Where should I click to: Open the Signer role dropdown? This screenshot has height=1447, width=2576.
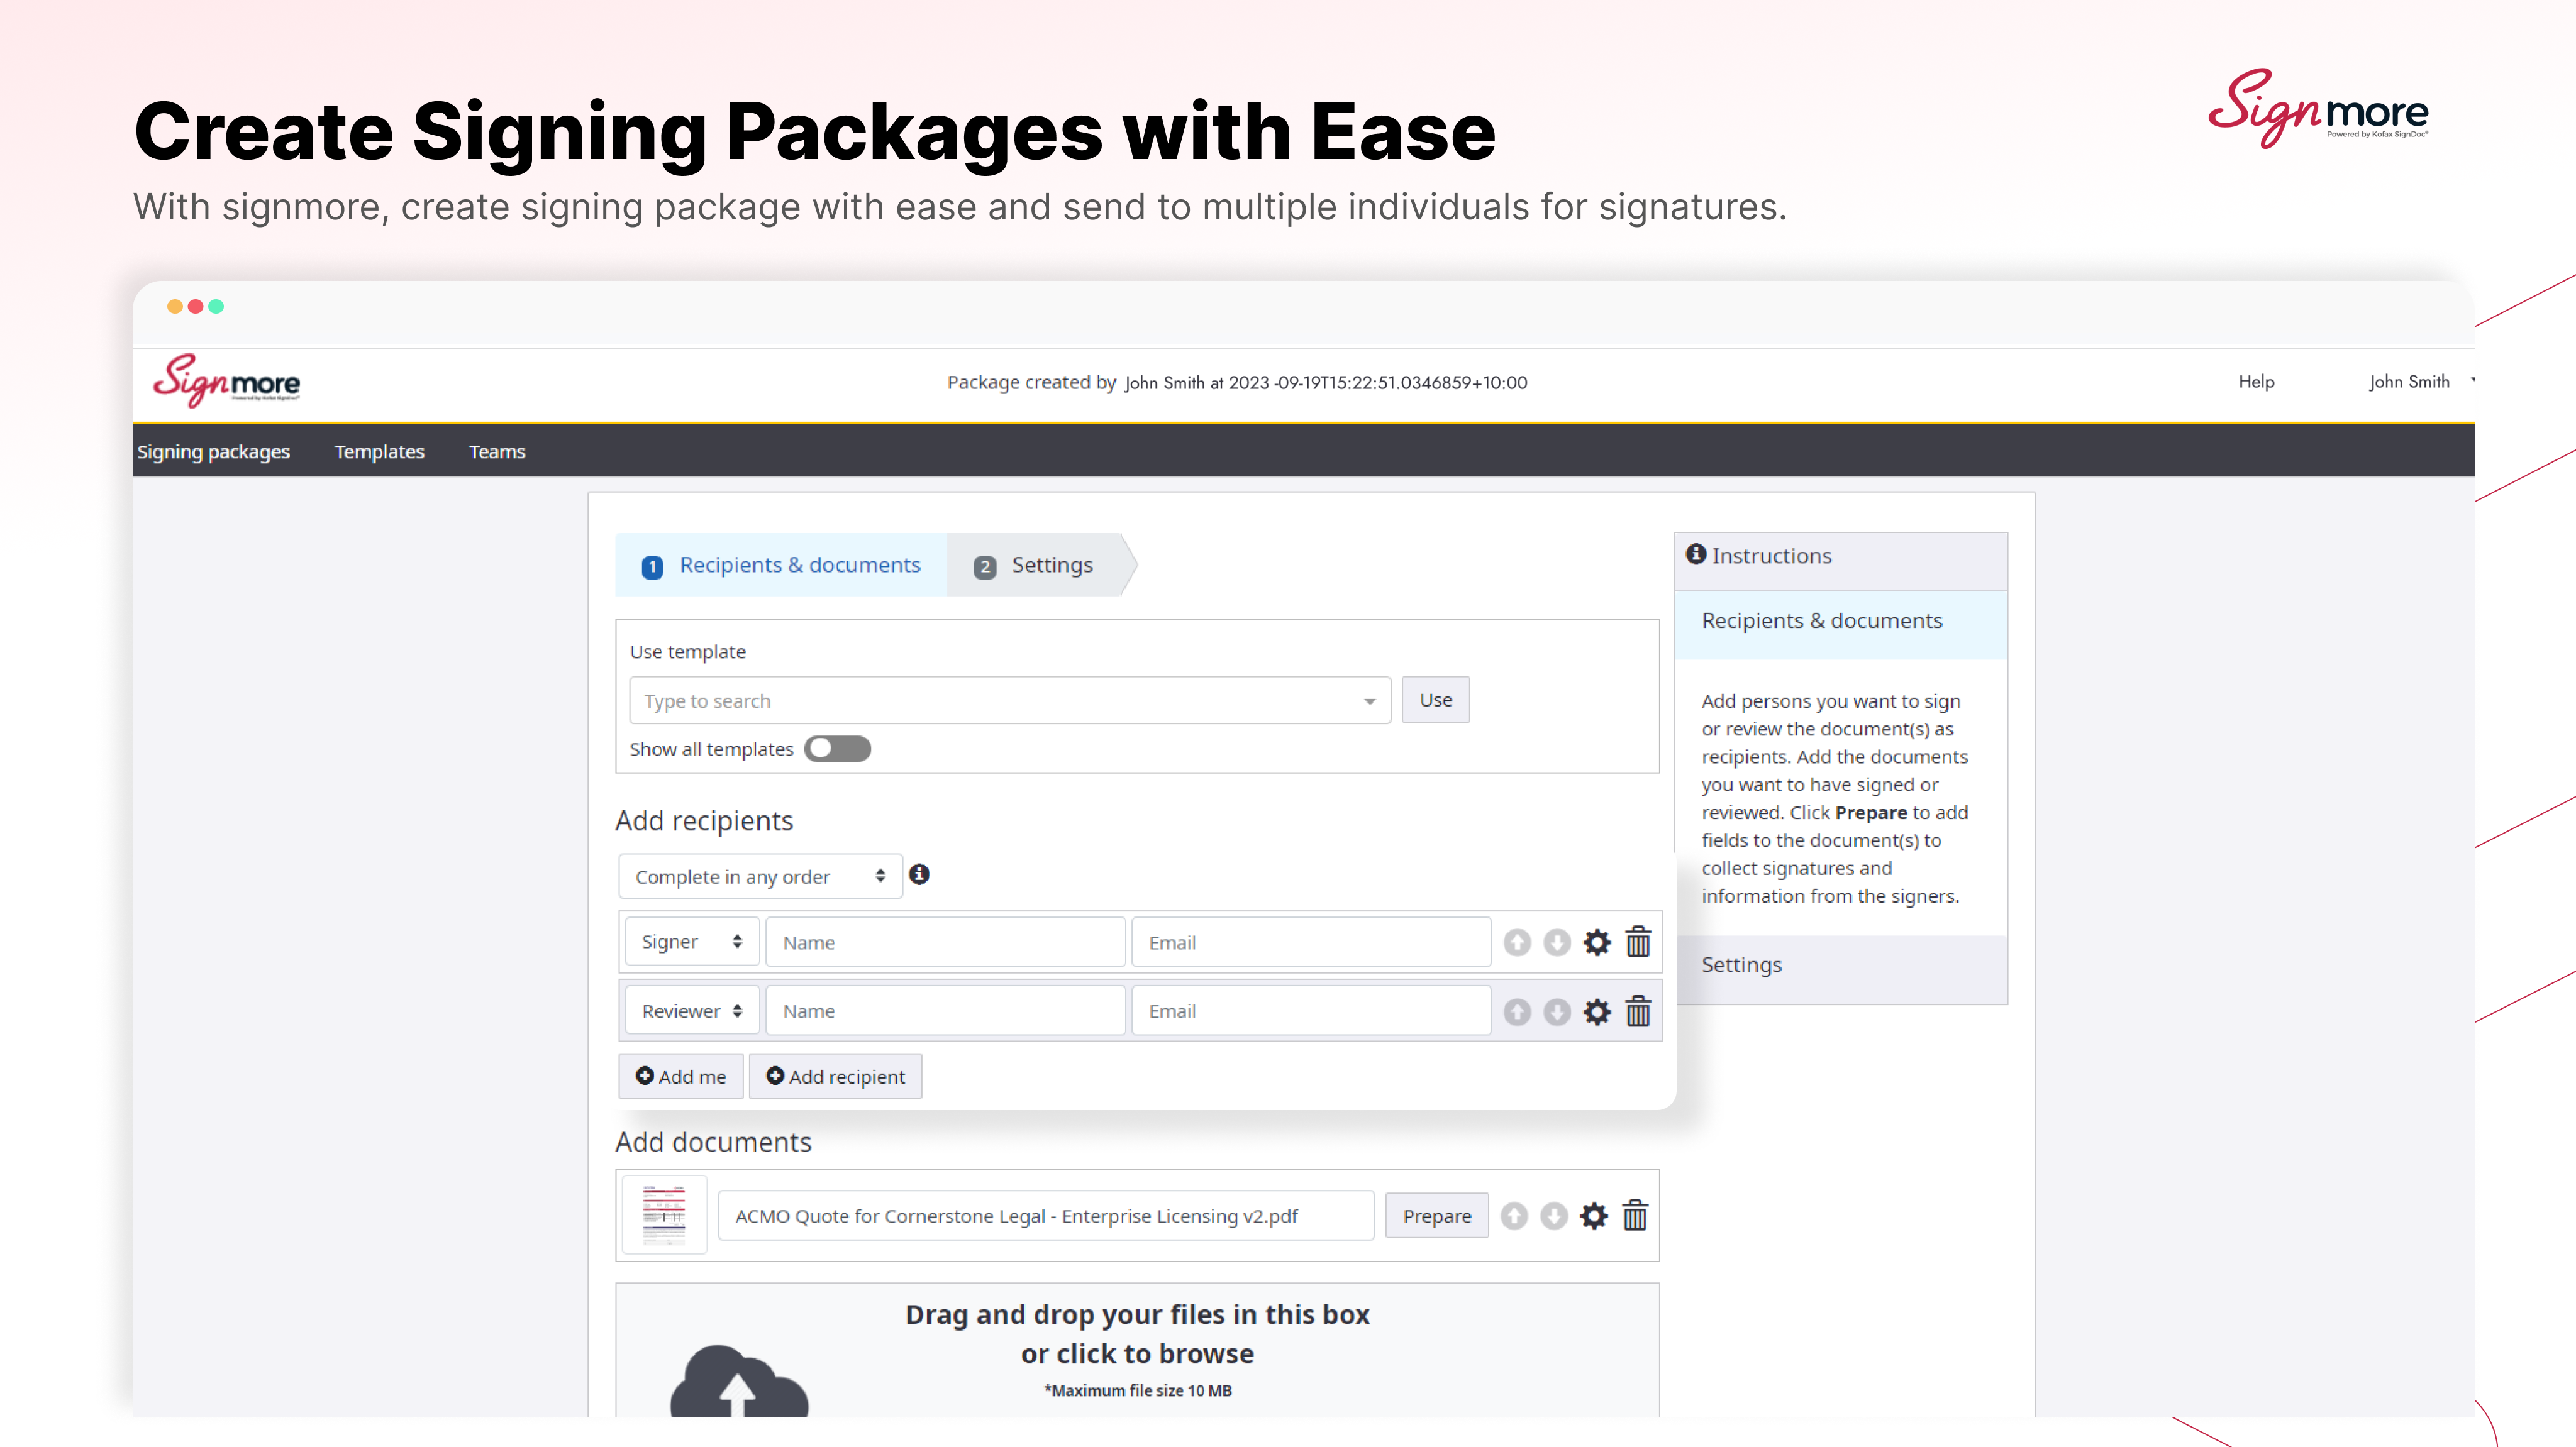coord(691,942)
